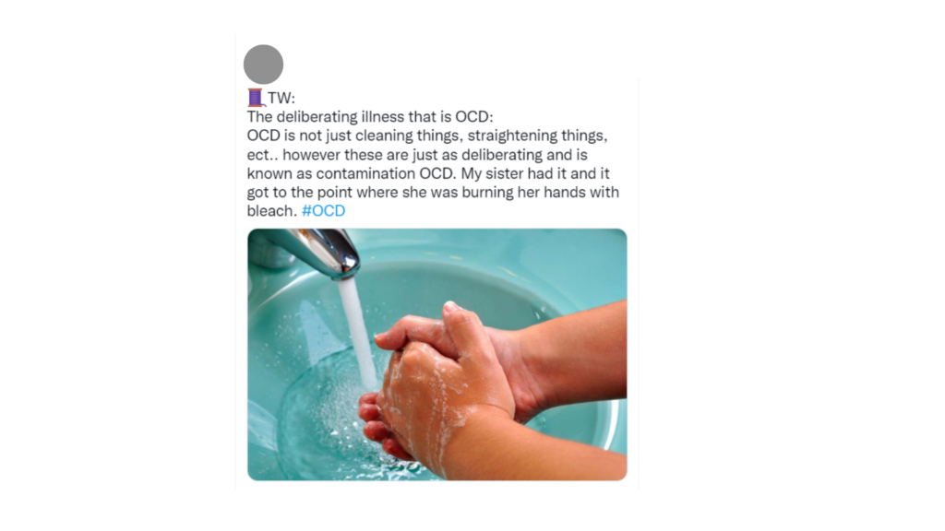Click the line "The deliberating illness that is OCD:"

pos(369,117)
